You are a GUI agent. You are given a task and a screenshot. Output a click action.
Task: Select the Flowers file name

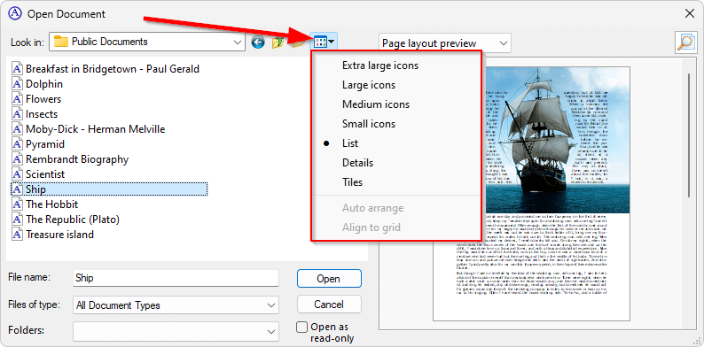coord(43,99)
